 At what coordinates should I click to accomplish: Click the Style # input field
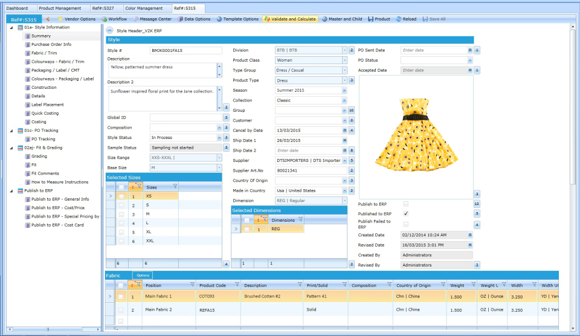(x=185, y=50)
